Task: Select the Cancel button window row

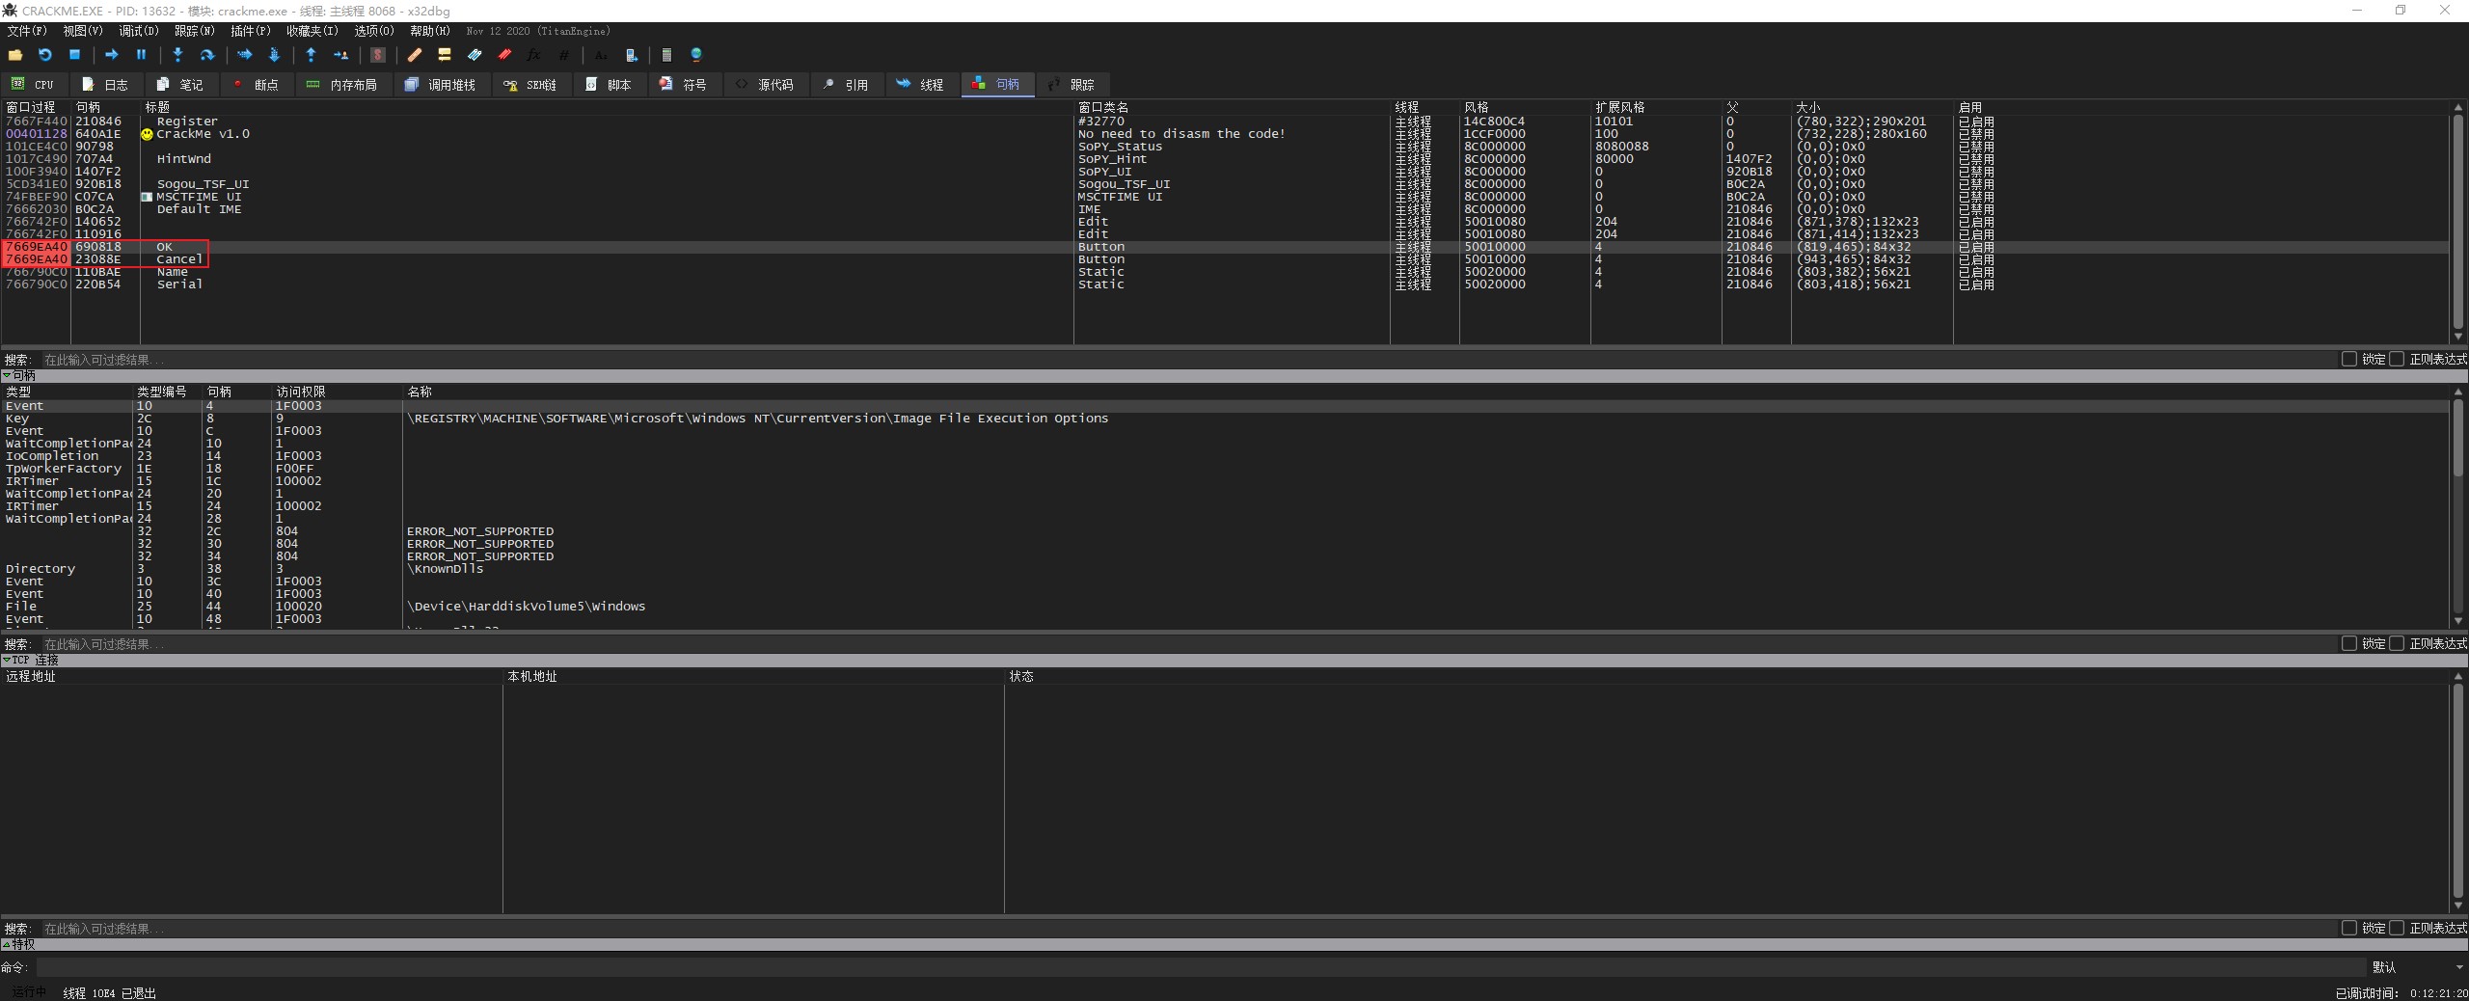Action: pyautogui.click(x=1225, y=259)
